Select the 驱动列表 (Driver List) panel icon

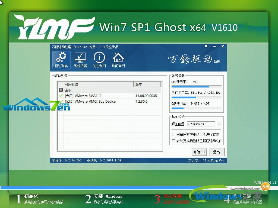click(61, 60)
